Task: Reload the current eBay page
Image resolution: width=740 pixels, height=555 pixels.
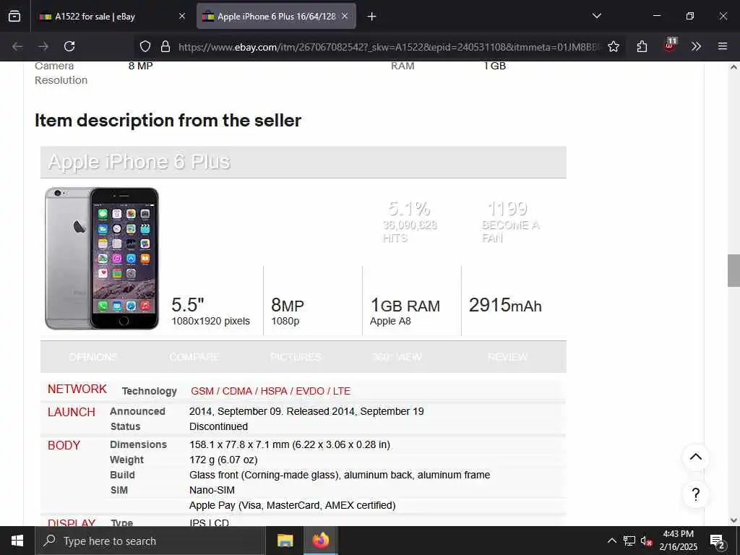Action: point(69,46)
